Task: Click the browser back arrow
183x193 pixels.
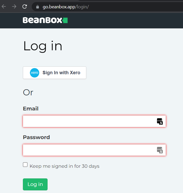Action: (x=4, y=7)
